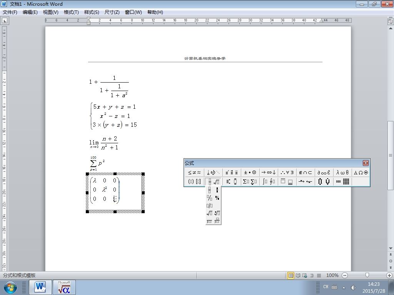Switch to Web Layout view
The height and width of the screenshot is (295, 394).
305,275
